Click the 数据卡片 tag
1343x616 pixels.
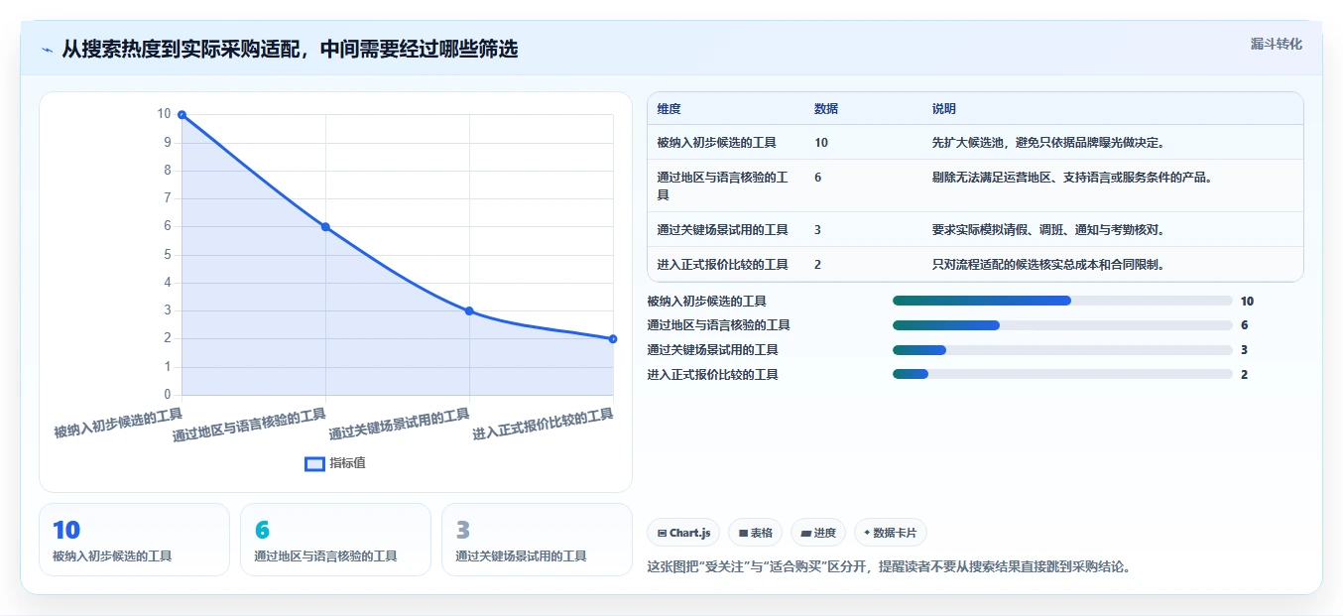(891, 533)
